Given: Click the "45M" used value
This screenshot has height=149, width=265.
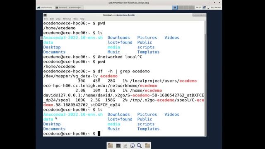Looking at the screenshot, I should click(96, 81).
